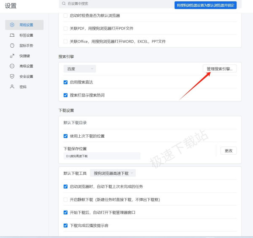This screenshot has width=253, height=238.
Task: Click the 快捷键 shortcut icon
Action: [x=12, y=56]
